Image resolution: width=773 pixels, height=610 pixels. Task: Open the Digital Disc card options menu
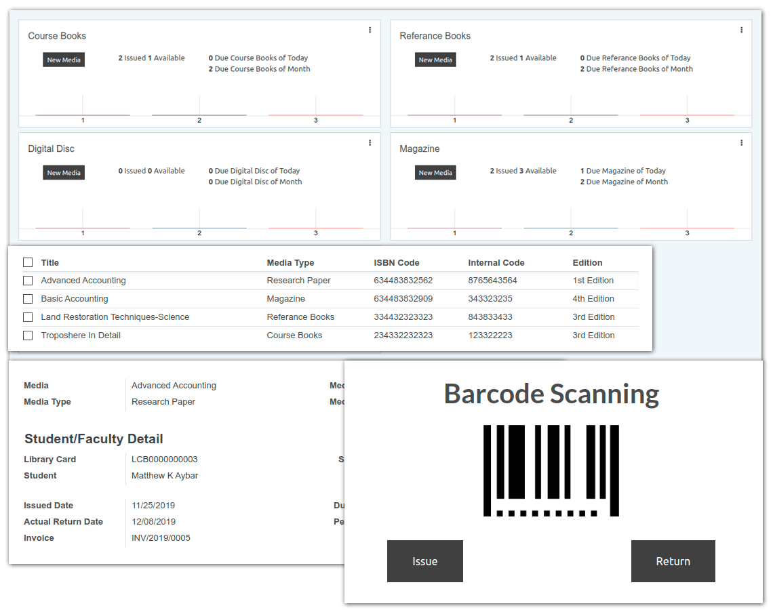370,143
